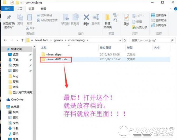Click the Paste (粘贴) clipboard icon
This screenshot has height=140, width=177.
(x=30, y=17)
